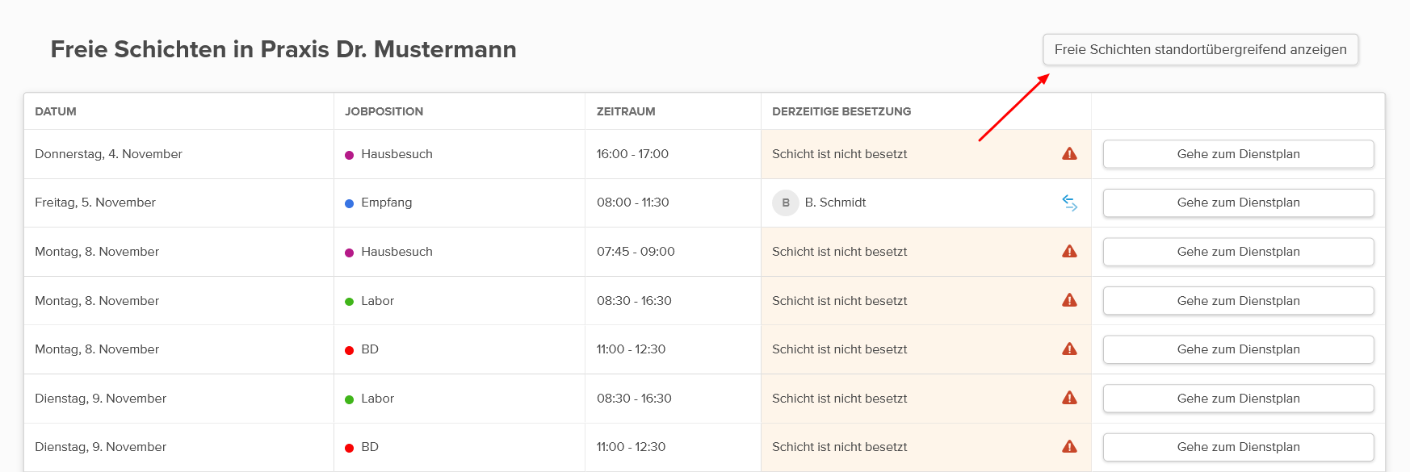Click swap arrows icon next to B. Schmidt

pos(1069,203)
